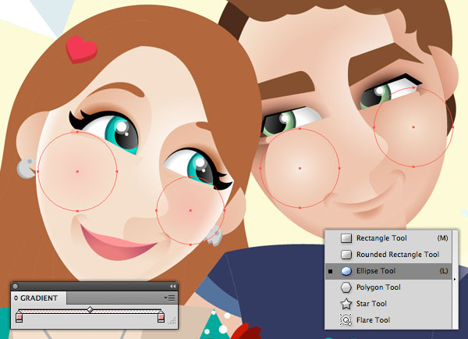Choose the Ellipse Tool menu label
Screen dimensions: 468x339
point(376,271)
